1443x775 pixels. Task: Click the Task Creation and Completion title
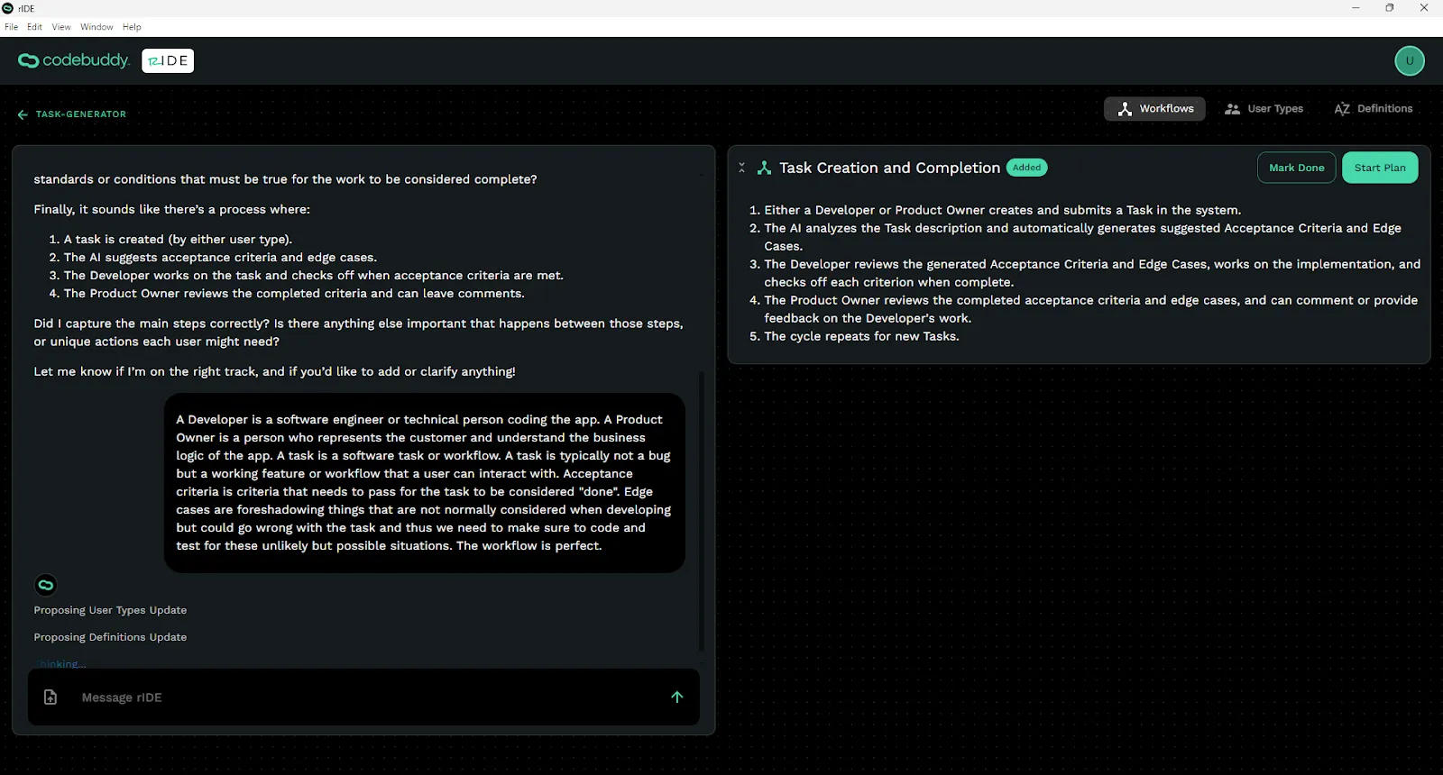coord(889,168)
